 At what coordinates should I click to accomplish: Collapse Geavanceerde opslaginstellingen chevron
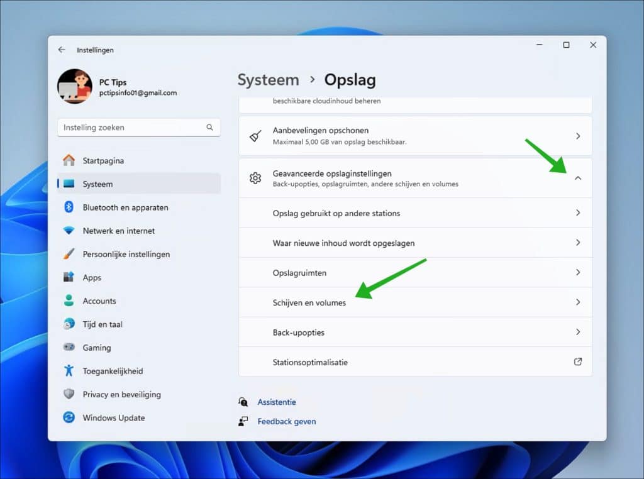pos(578,178)
